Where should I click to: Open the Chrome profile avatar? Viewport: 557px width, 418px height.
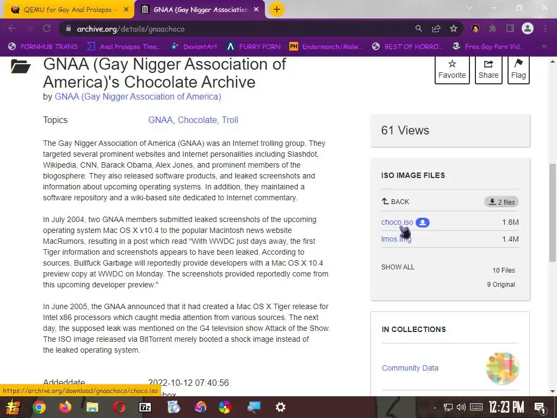[528, 29]
